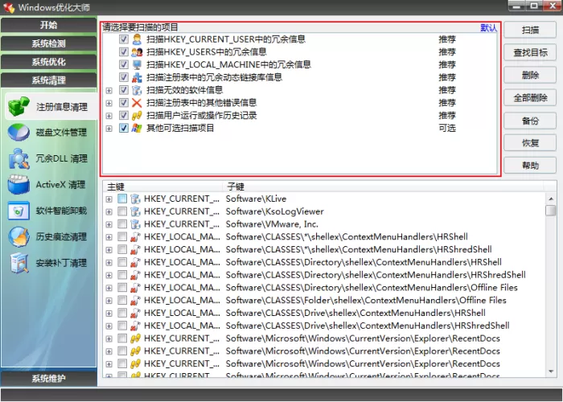Open 历史痕迹清理 broom icon
563x402 pixels.
18,237
